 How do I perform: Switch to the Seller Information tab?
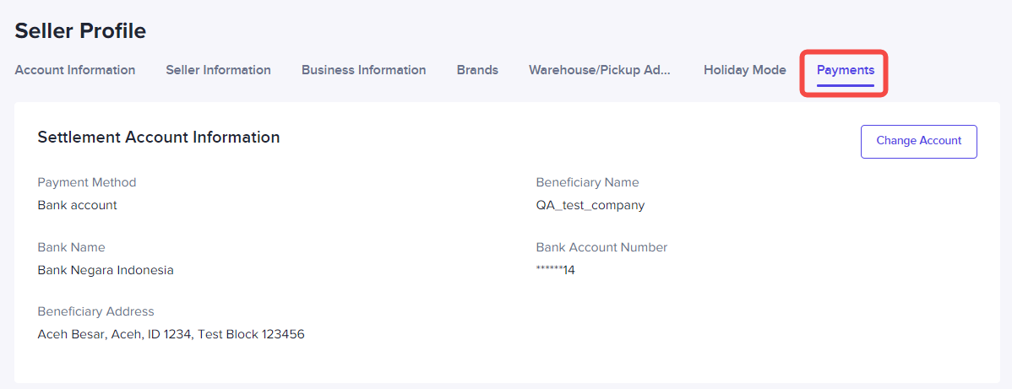[218, 70]
